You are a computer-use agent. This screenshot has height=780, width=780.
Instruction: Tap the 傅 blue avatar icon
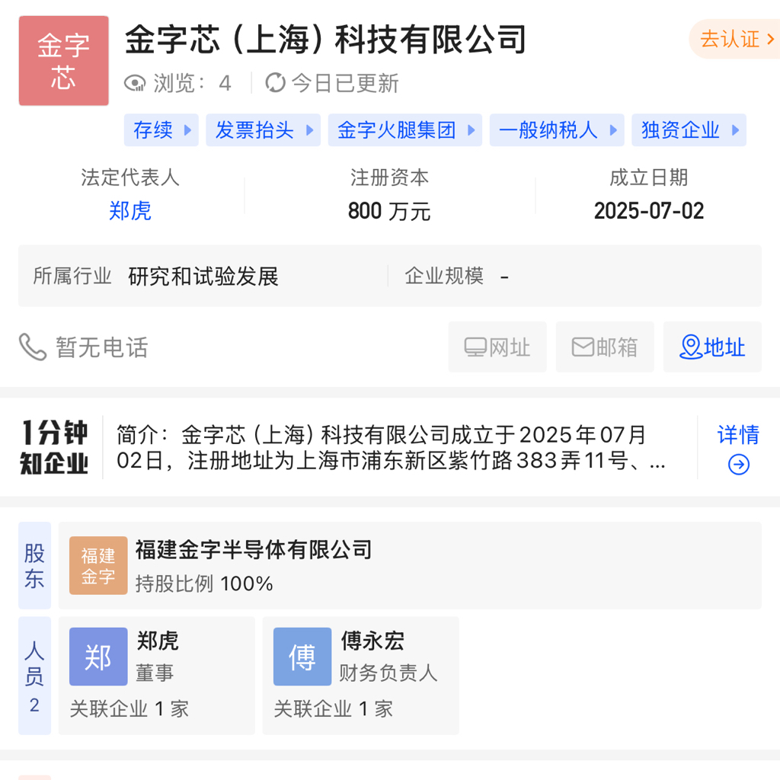point(302,657)
